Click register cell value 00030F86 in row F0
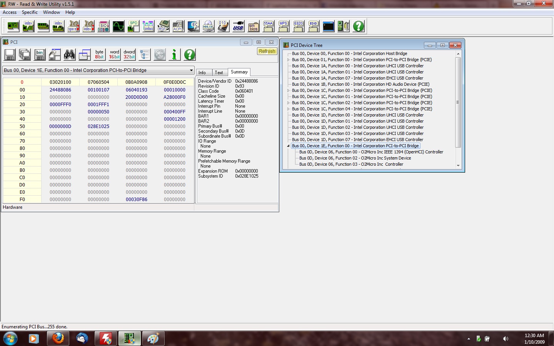 137,200
